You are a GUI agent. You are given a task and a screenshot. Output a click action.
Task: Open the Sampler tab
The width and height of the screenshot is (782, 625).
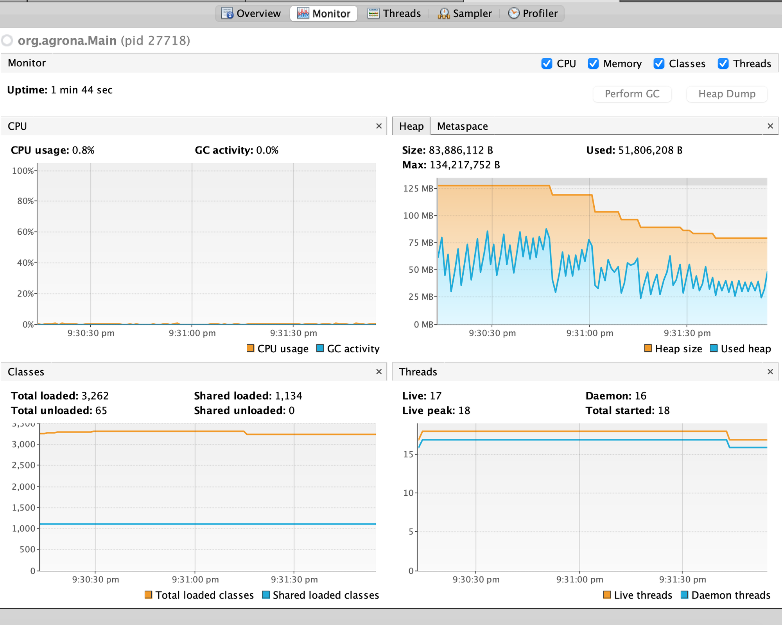coord(465,14)
